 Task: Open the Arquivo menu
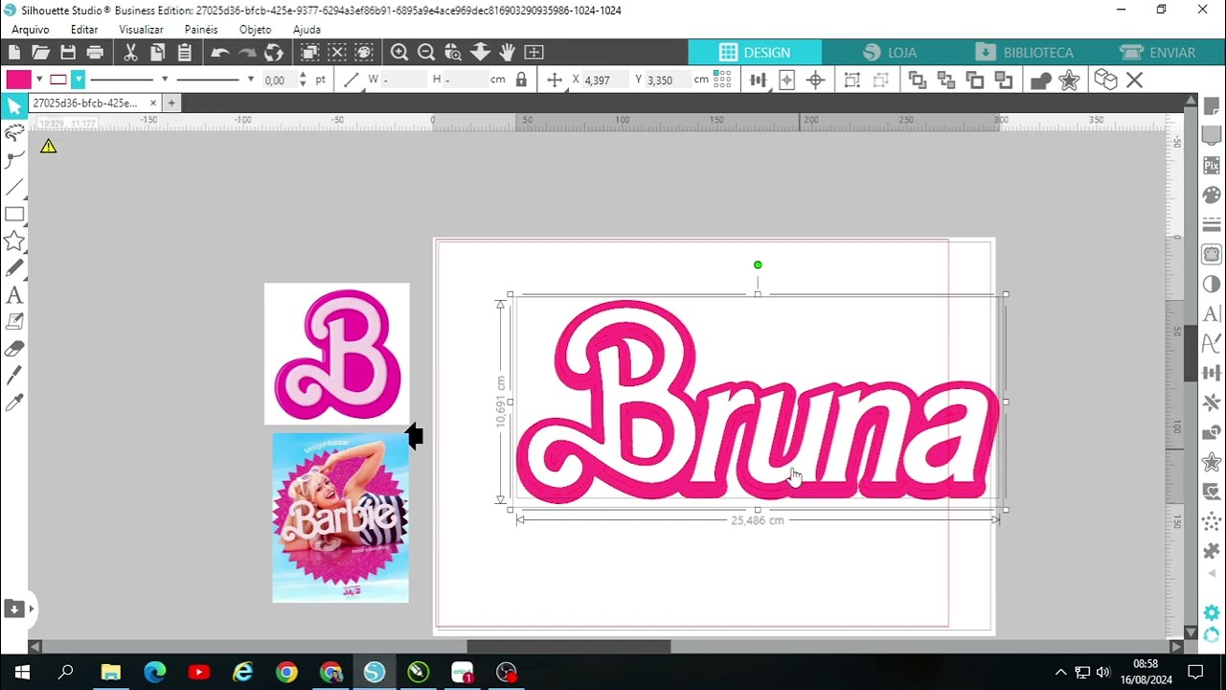coord(30,30)
